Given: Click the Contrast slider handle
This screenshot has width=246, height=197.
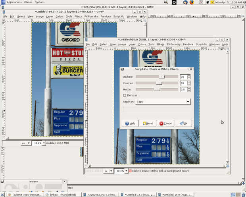Looking at the screenshot, I should tap(159, 83).
